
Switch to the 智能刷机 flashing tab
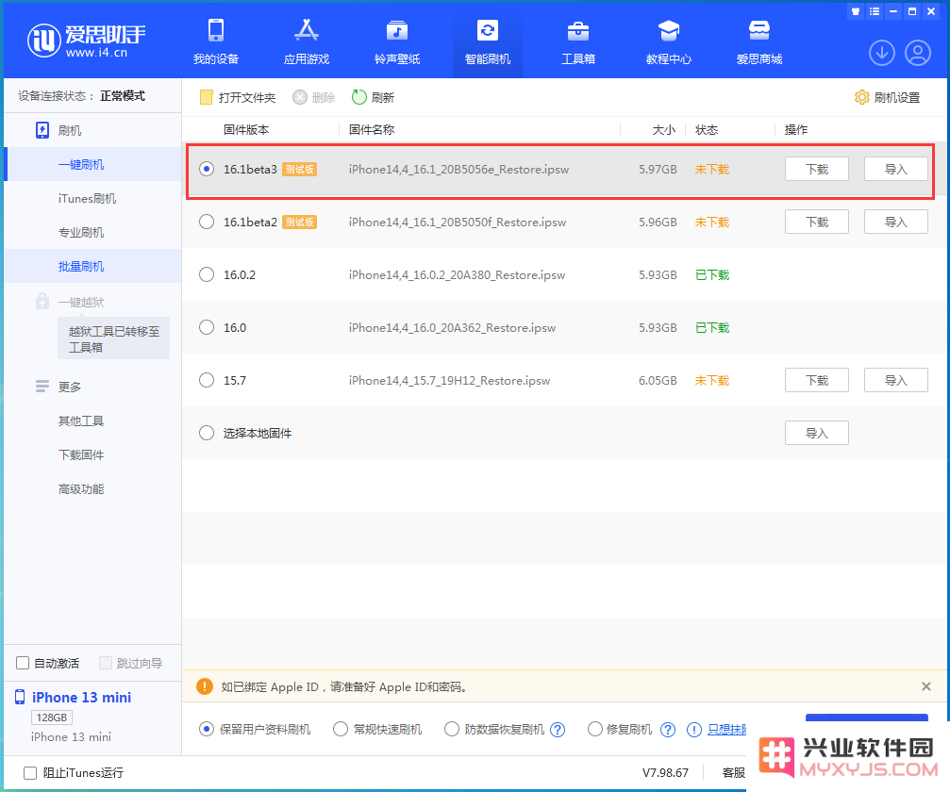[x=488, y=41]
